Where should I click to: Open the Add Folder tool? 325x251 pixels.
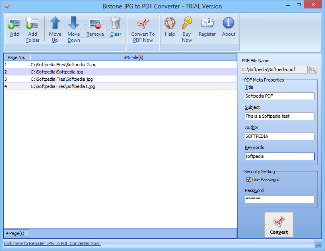[x=33, y=29]
